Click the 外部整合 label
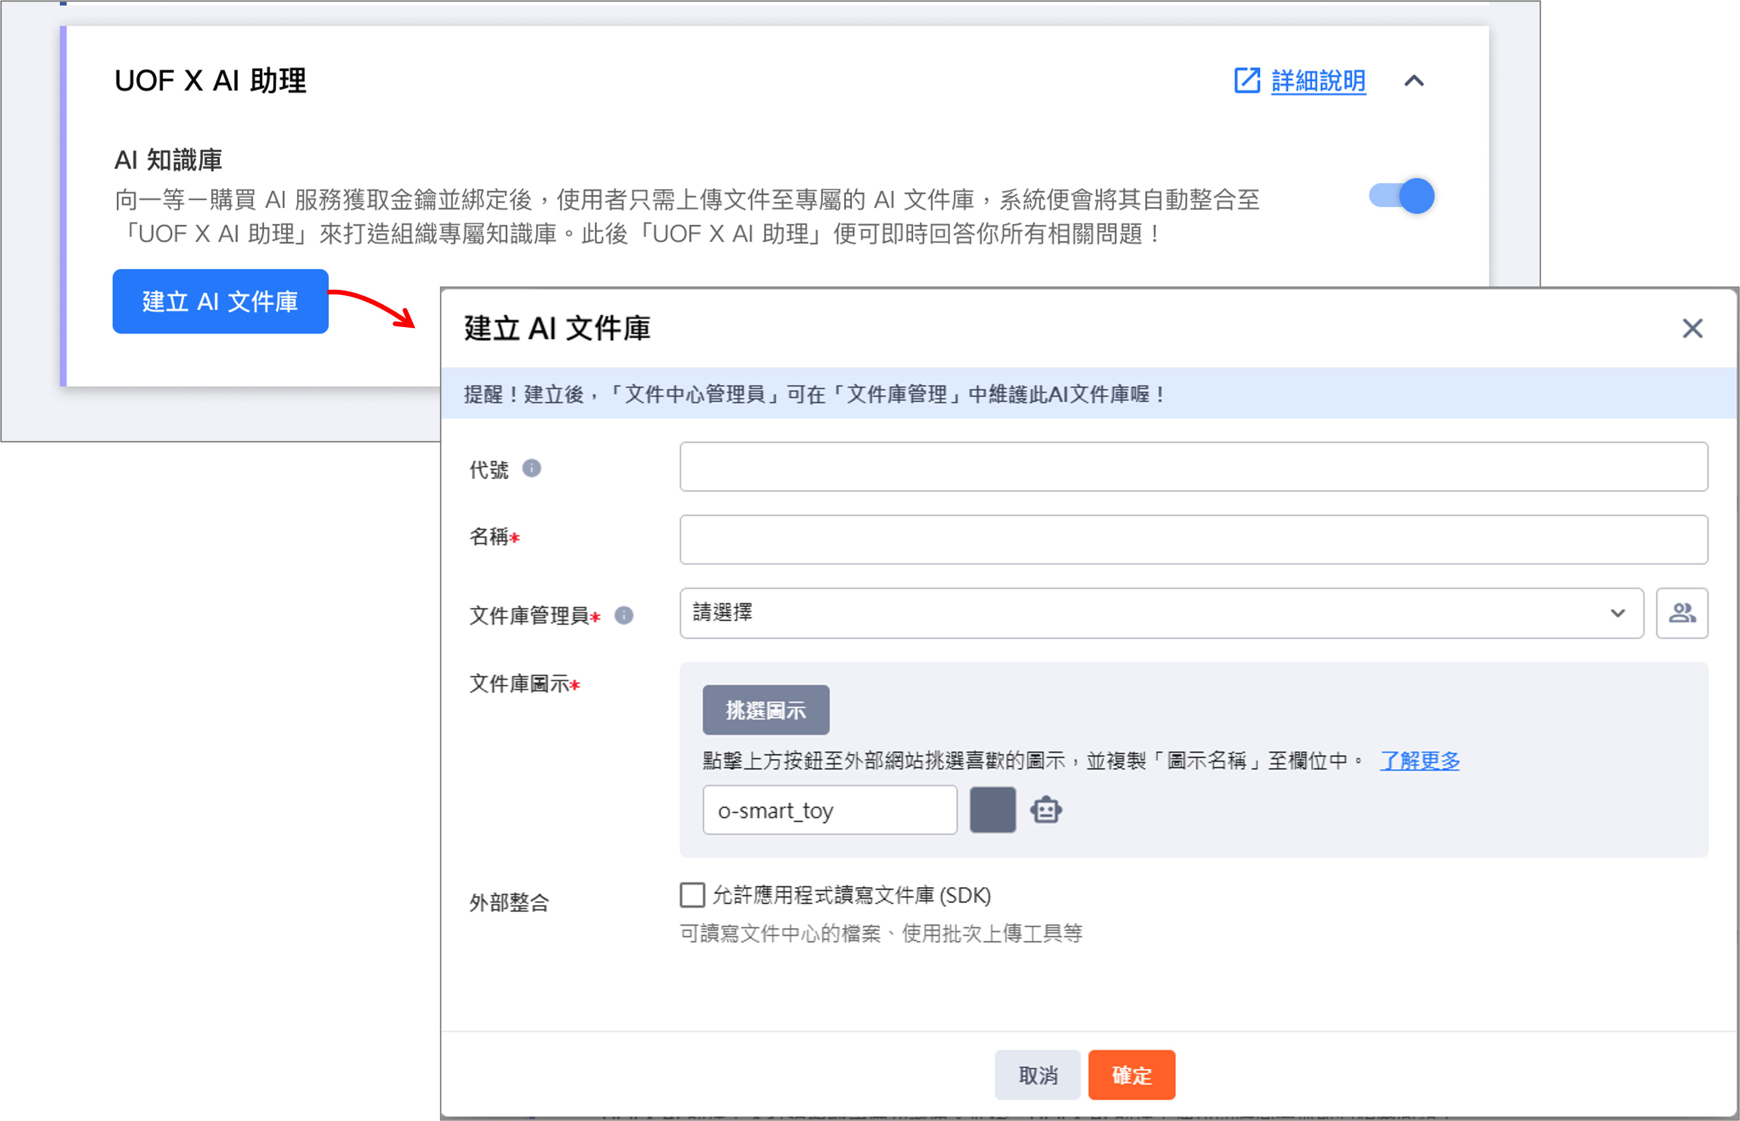Image resolution: width=1740 pixels, height=1121 pixels. click(x=509, y=903)
